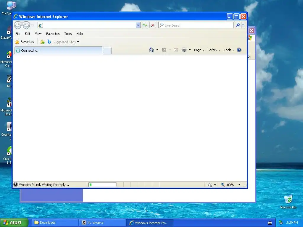The width and height of the screenshot is (303, 227).
Task: Click the Internet Explorer title bar icon
Action: pyautogui.click(x=16, y=17)
